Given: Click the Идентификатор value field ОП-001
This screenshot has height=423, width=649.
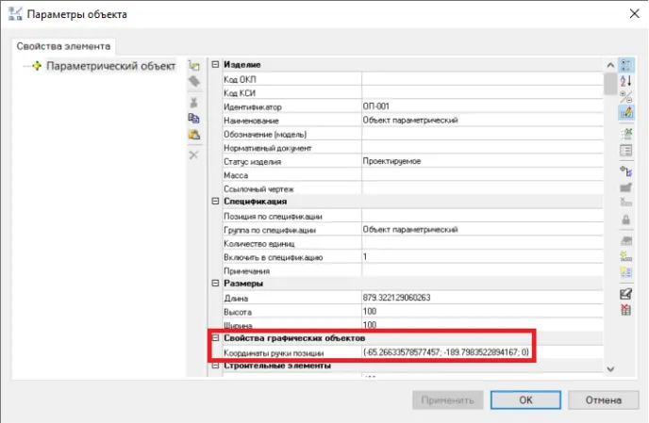Looking at the screenshot, I should tap(481, 106).
